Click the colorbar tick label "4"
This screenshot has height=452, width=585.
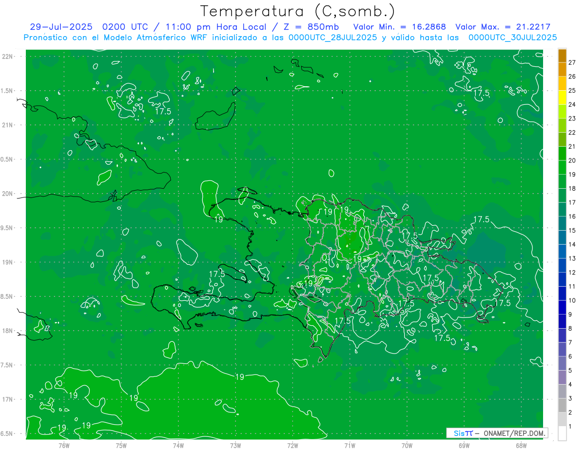point(570,385)
